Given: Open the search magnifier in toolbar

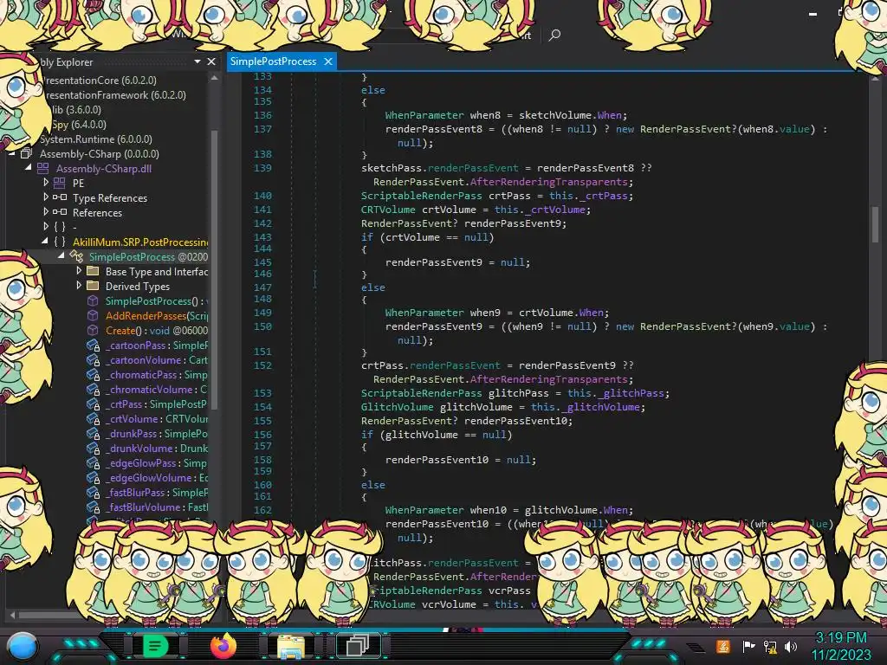Looking at the screenshot, I should [x=554, y=35].
